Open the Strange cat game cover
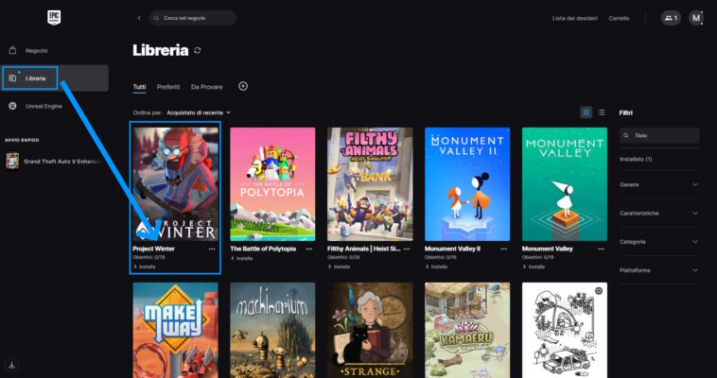This screenshot has width=717, height=378. (370, 330)
